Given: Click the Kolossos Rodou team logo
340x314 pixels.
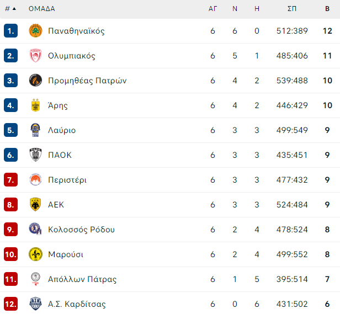Looking at the screenshot, I should click(x=35, y=229).
